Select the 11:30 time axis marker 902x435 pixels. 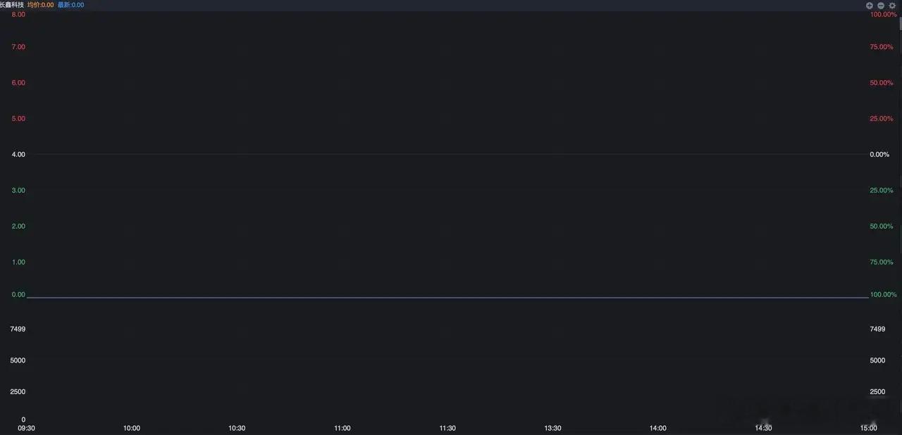[447, 428]
